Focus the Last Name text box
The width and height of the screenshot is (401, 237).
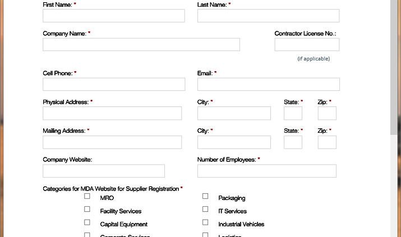tap(268, 16)
